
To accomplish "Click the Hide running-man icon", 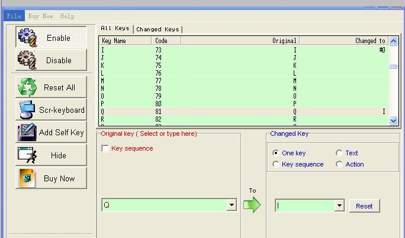I will pyautogui.click(x=27, y=155).
